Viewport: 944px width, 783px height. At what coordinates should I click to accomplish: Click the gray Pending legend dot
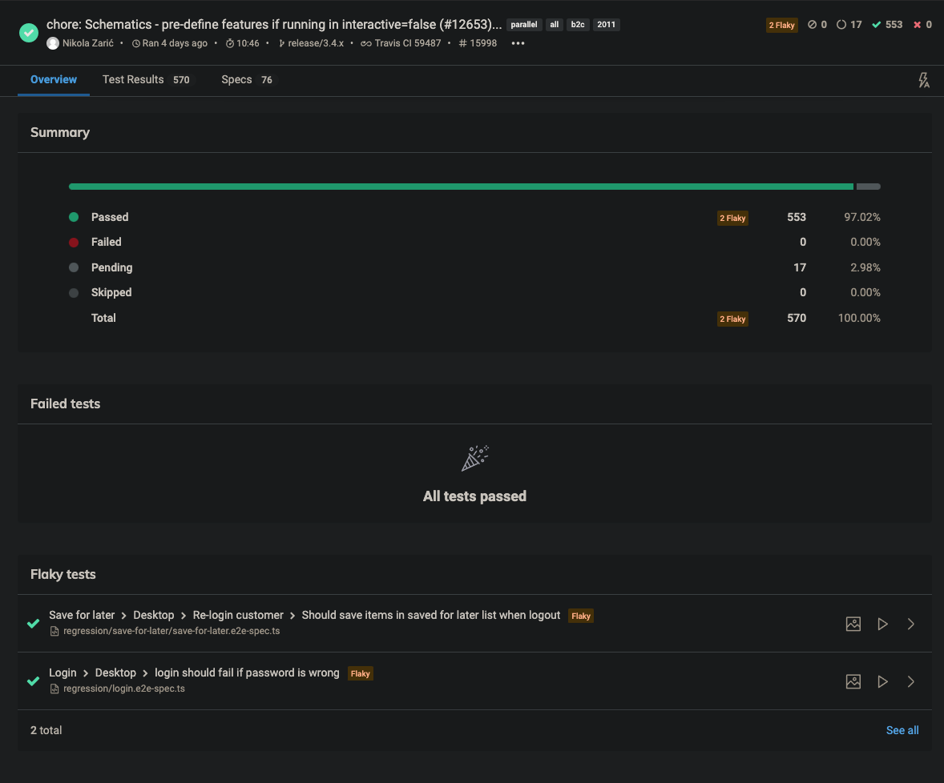pos(74,267)
